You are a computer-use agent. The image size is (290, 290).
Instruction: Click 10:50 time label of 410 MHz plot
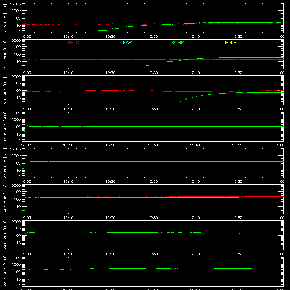click(237, 73)
